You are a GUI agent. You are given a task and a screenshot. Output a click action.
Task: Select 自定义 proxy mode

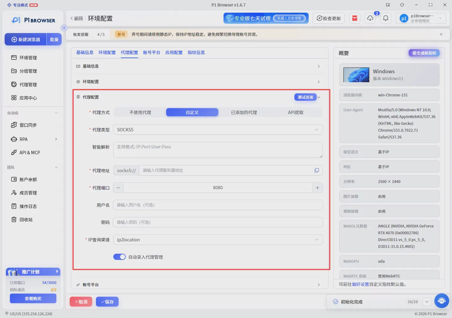click(192, 112)
